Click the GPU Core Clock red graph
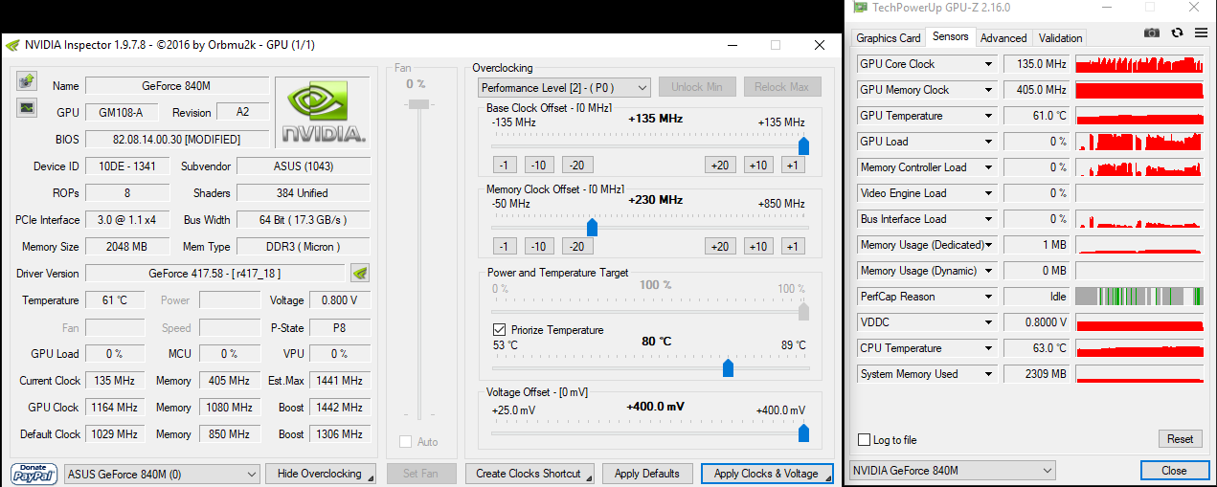 tap(1139, 64)
